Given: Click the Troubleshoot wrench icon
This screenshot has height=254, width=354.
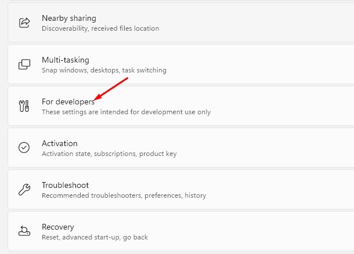Looking at the screenshot, I should [x=24, y=190].
